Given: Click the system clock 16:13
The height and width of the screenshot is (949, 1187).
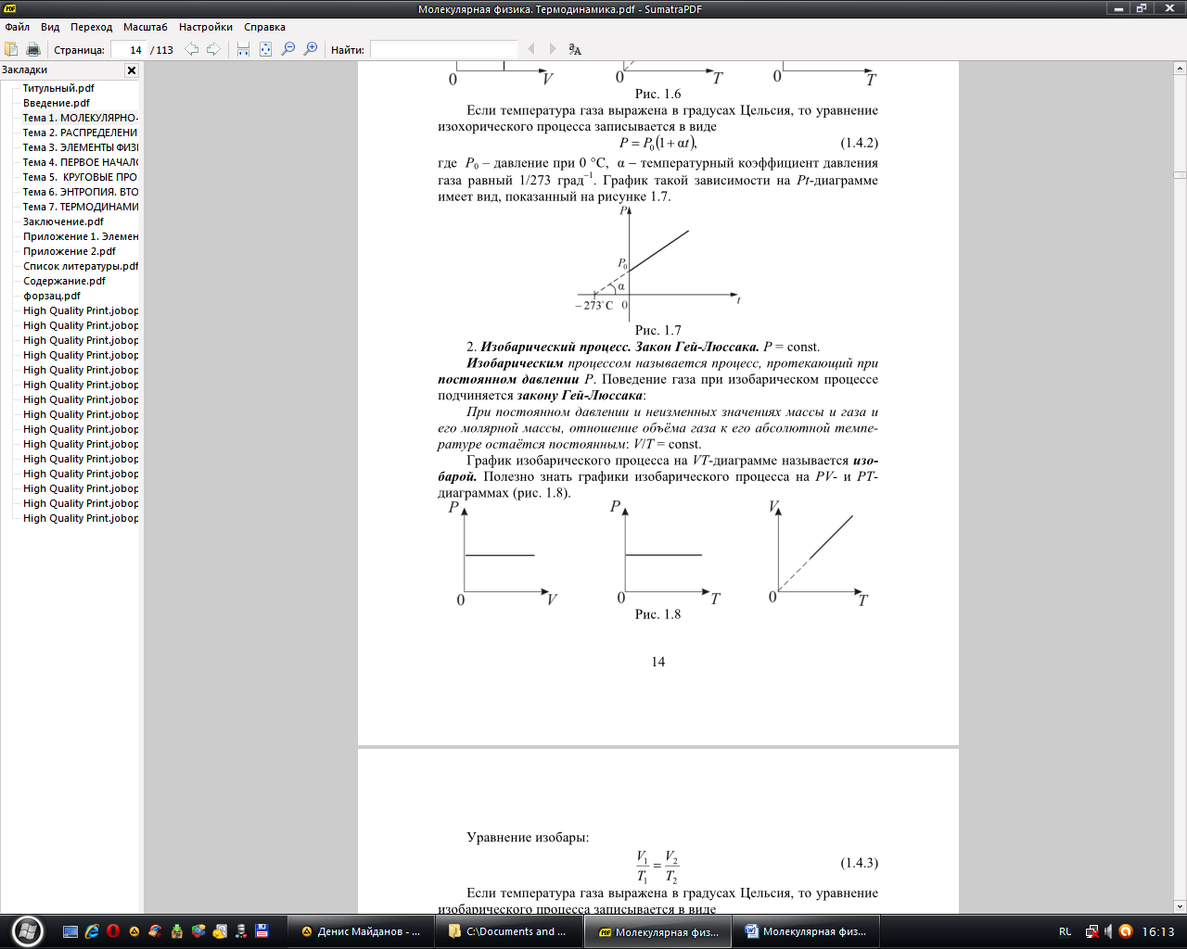Looking at the screenshot, I should pyautogui.click(x=1158, y=931).
